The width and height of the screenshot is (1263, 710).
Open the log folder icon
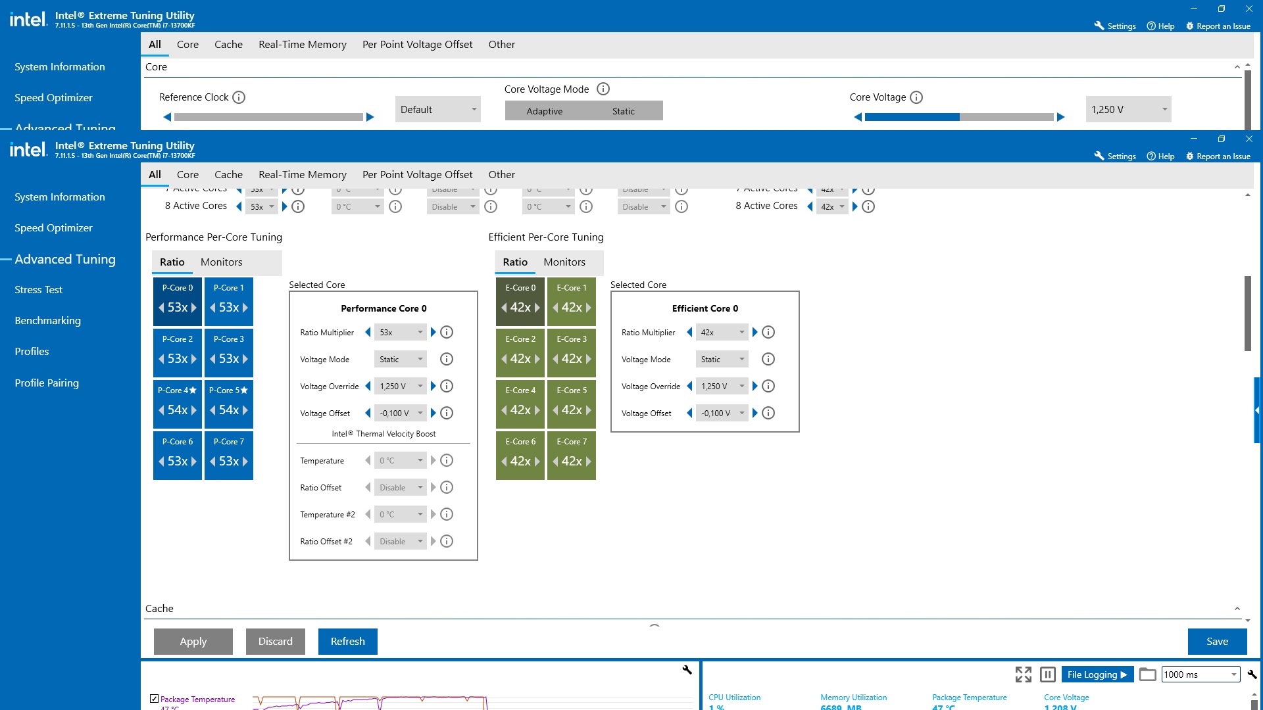[1147, 674]
